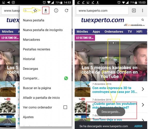
Task: Tap the search magnifier on tuexperto site
Action: [x=143, y=20]
